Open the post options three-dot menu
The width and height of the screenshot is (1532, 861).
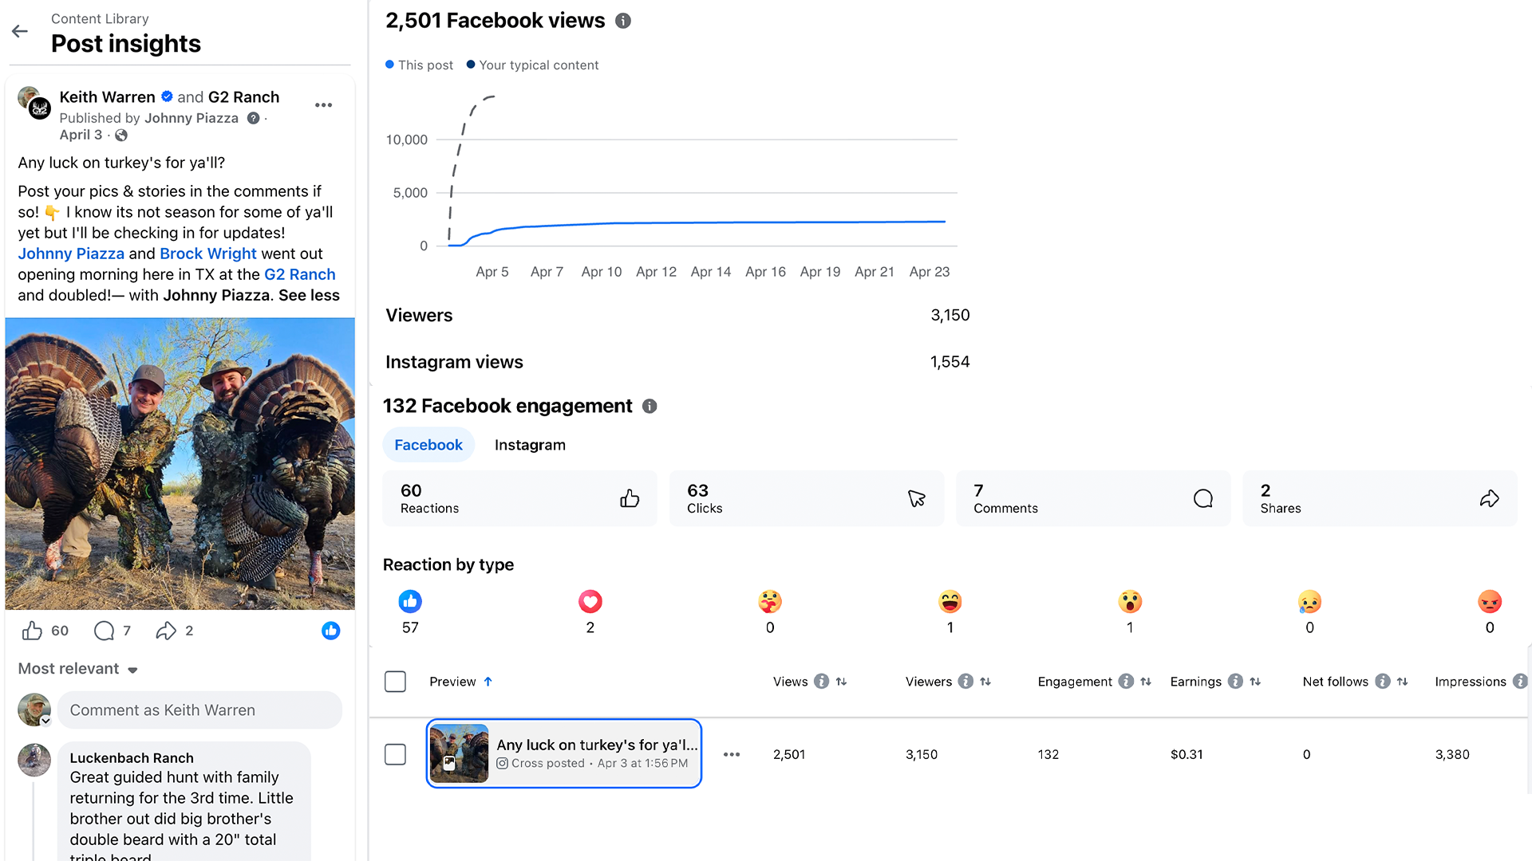323,105
